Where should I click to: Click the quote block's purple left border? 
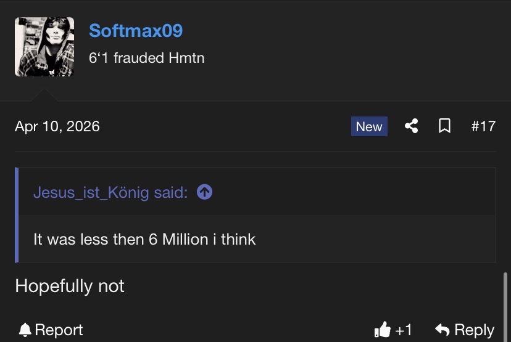coord(17,215)
